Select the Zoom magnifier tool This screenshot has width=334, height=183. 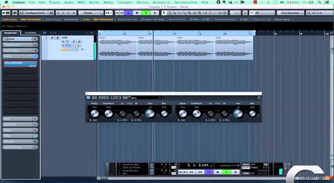(189, 13)
